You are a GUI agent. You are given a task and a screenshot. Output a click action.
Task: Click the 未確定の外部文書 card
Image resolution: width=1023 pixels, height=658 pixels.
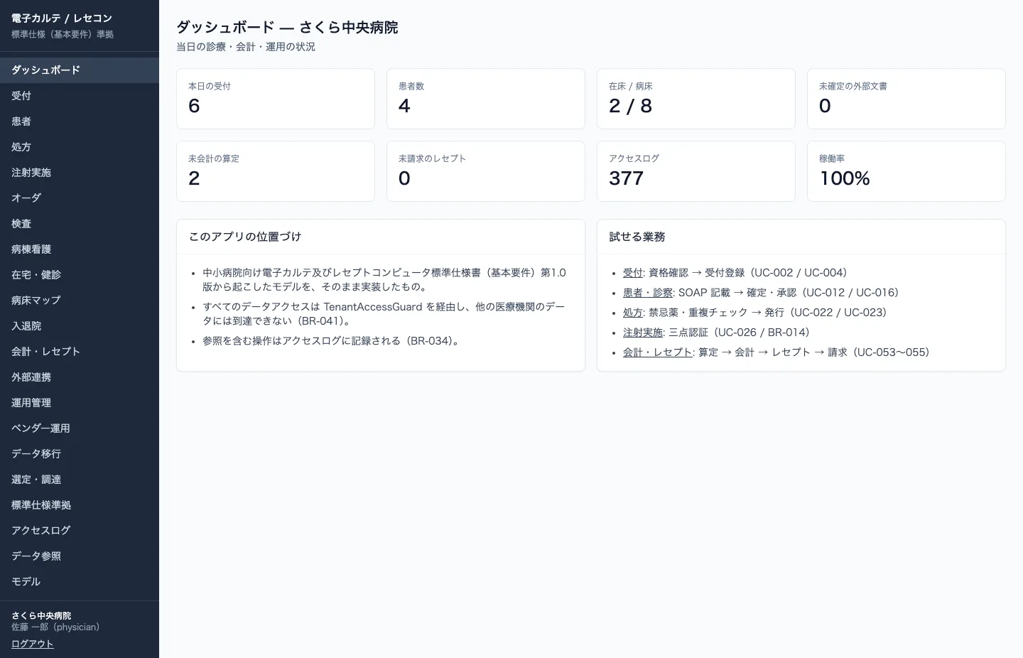click(x=906, y=99)
